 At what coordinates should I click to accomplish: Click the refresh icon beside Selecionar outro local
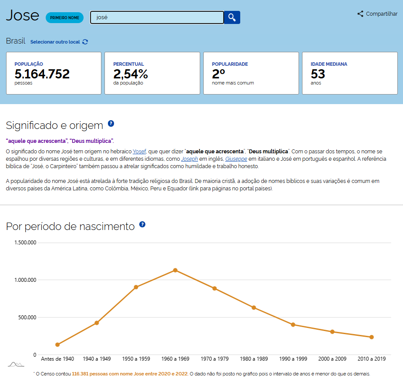(85, 42)
